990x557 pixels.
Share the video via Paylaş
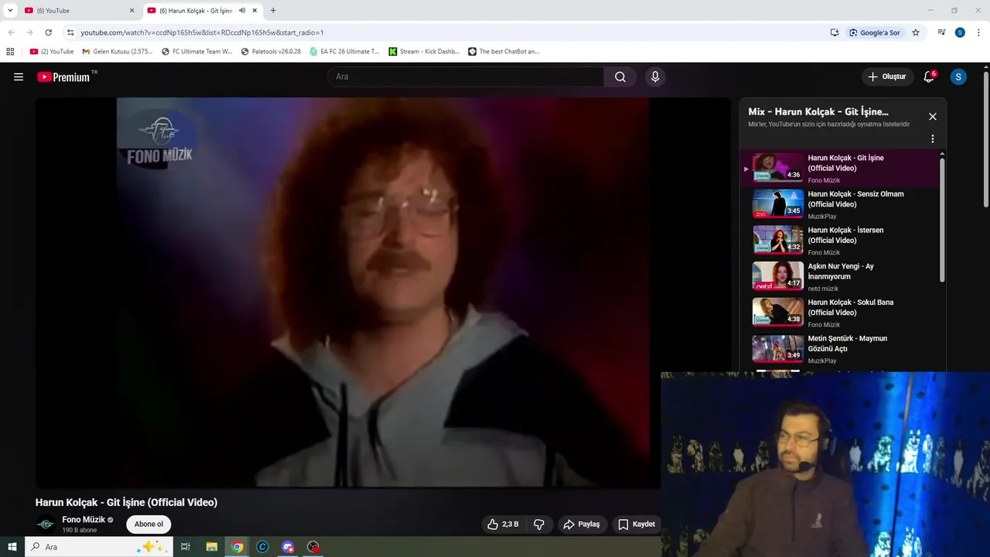point(582,525)
